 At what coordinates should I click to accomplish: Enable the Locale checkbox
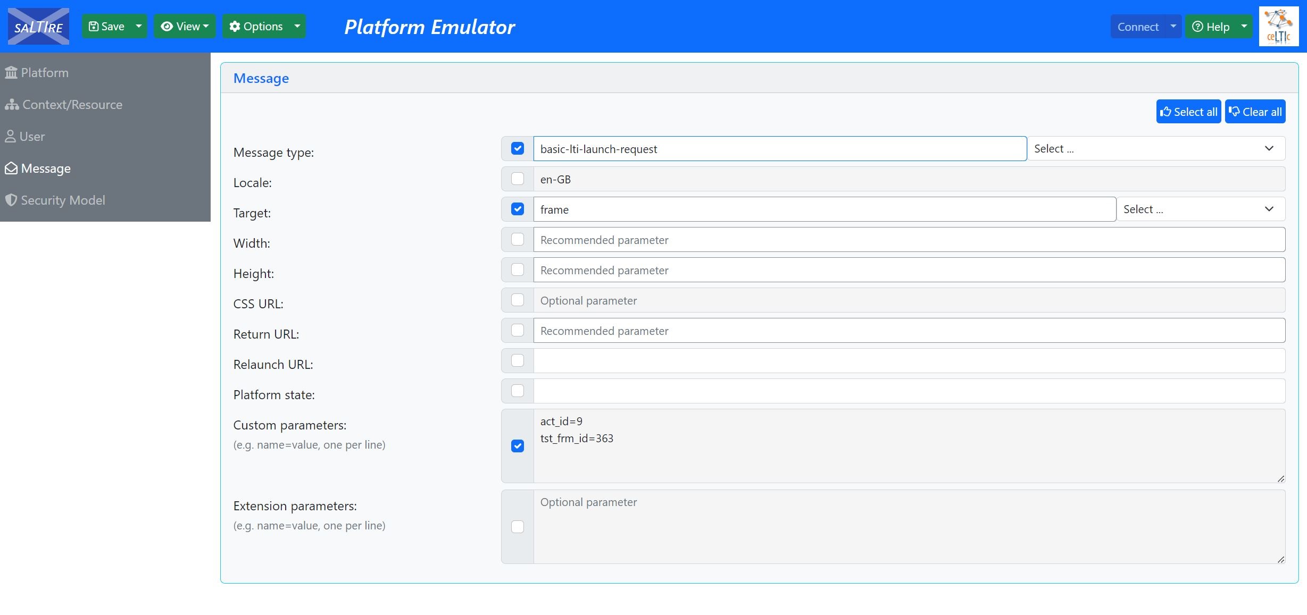(518, 179)
